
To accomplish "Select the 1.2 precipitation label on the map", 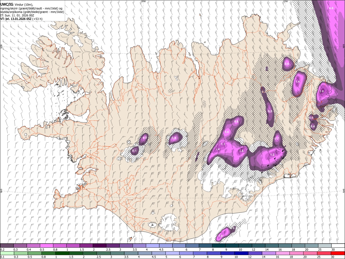I will point(272,155).
